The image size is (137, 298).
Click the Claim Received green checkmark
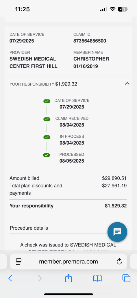click(47, 119)
